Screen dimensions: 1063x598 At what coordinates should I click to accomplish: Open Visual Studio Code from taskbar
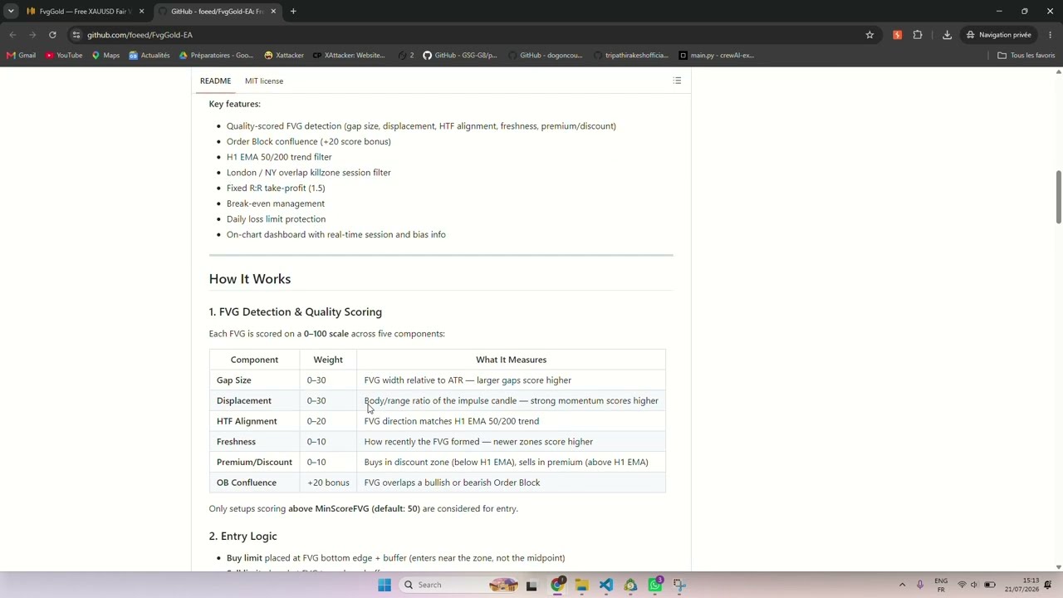tap(606, 585)
